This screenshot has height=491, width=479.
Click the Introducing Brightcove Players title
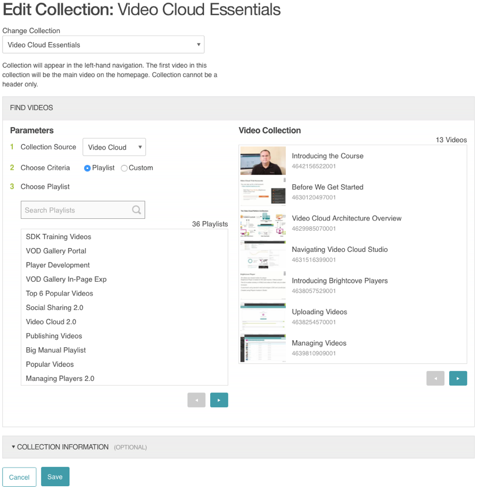coord(340,281)
